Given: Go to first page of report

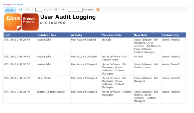Looking at the screenshot, I should pyautogui.click(x=28, y=9).
